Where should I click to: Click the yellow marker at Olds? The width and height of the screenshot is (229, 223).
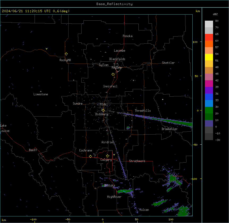point(103,110)
